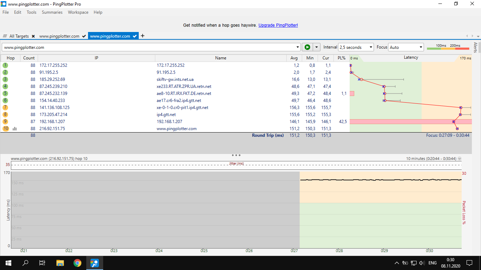Open the Focus Auto combo box
Screen dimensions: 481x270
(x=406, y=47)
